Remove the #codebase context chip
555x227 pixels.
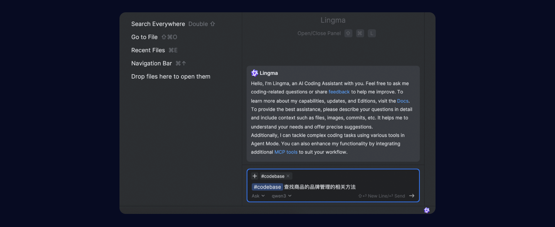click(x=288, y=176)
